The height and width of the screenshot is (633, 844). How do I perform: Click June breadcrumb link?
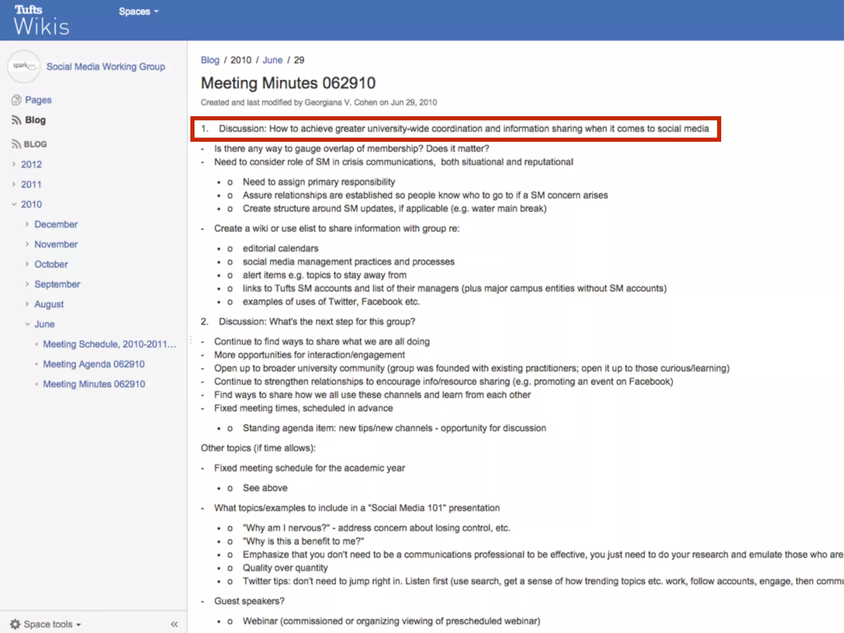click(272, 60)
